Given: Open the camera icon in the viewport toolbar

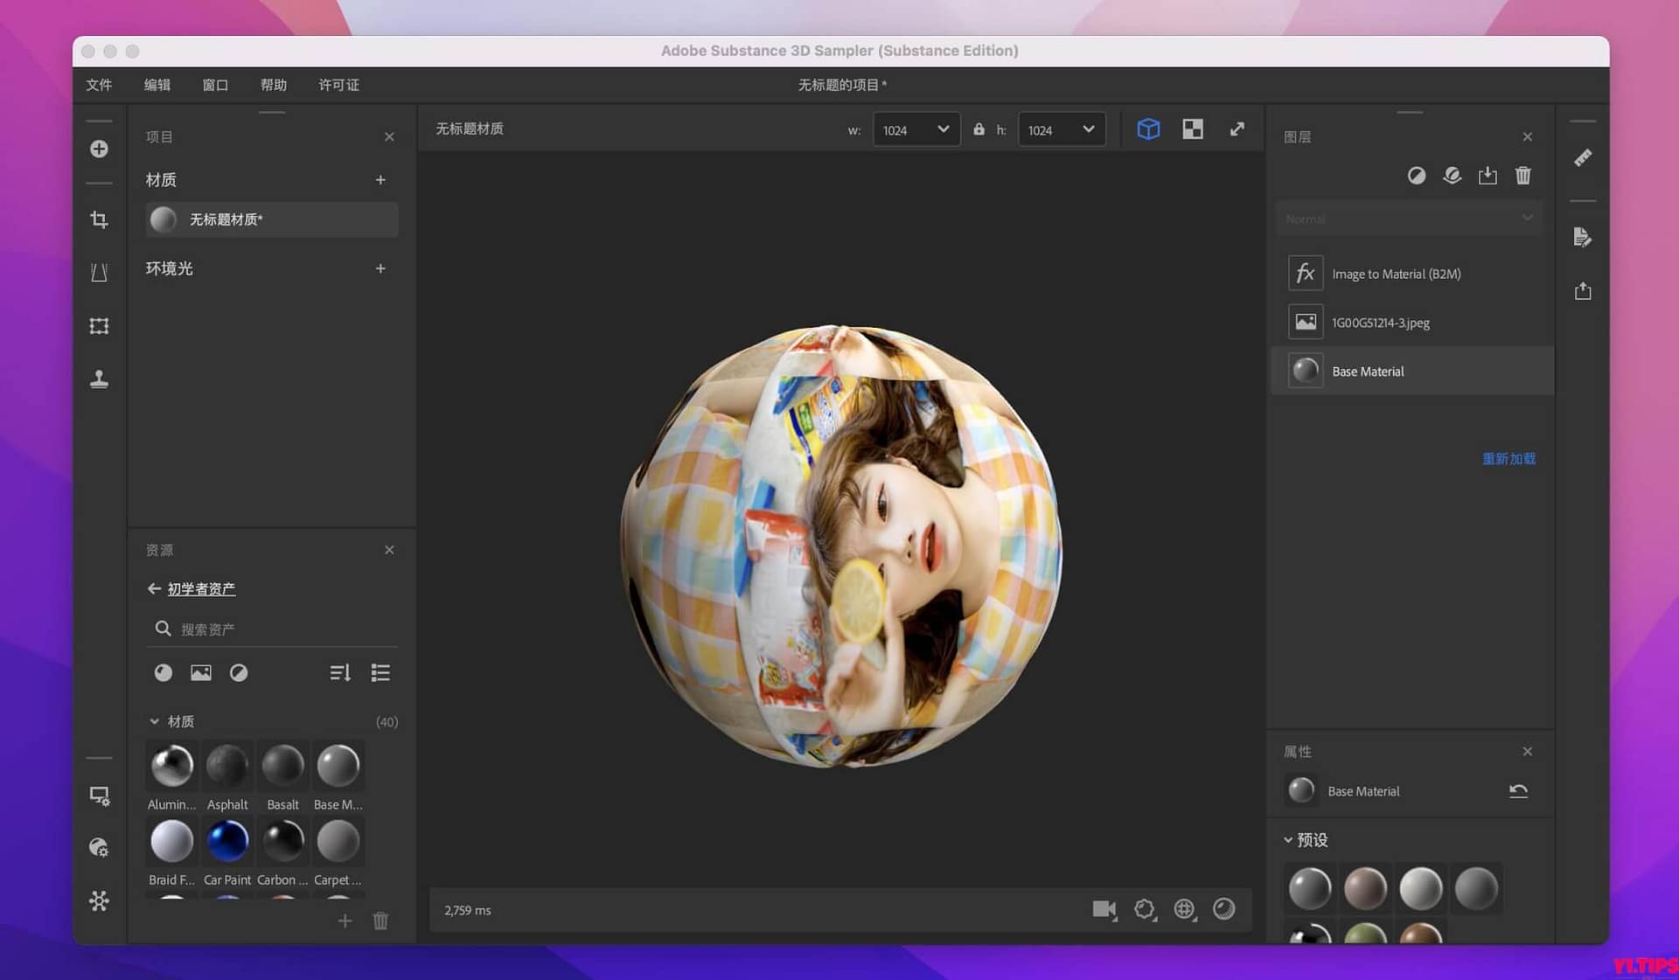Looking at the screenshot, I should click(x=1104, y=909).
